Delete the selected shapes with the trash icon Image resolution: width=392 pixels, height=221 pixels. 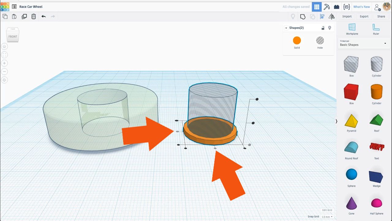point(34,17)
